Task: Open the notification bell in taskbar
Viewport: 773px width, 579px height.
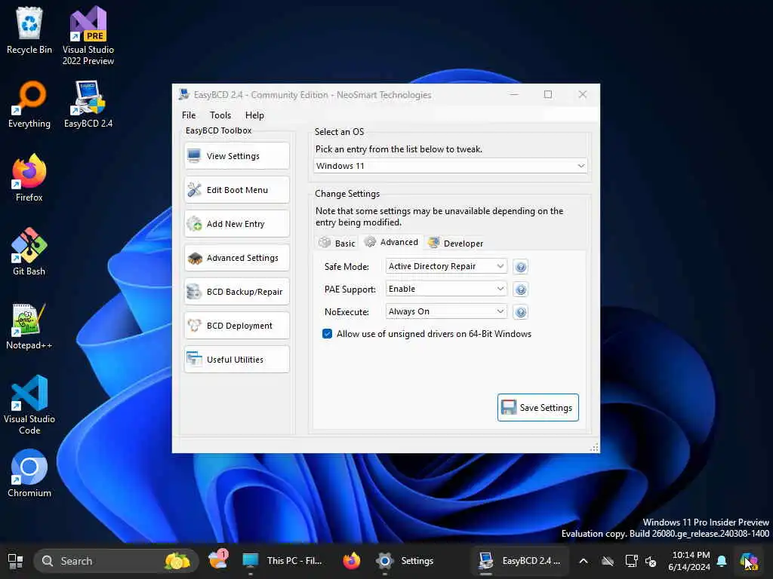Action: coord(722,561)
